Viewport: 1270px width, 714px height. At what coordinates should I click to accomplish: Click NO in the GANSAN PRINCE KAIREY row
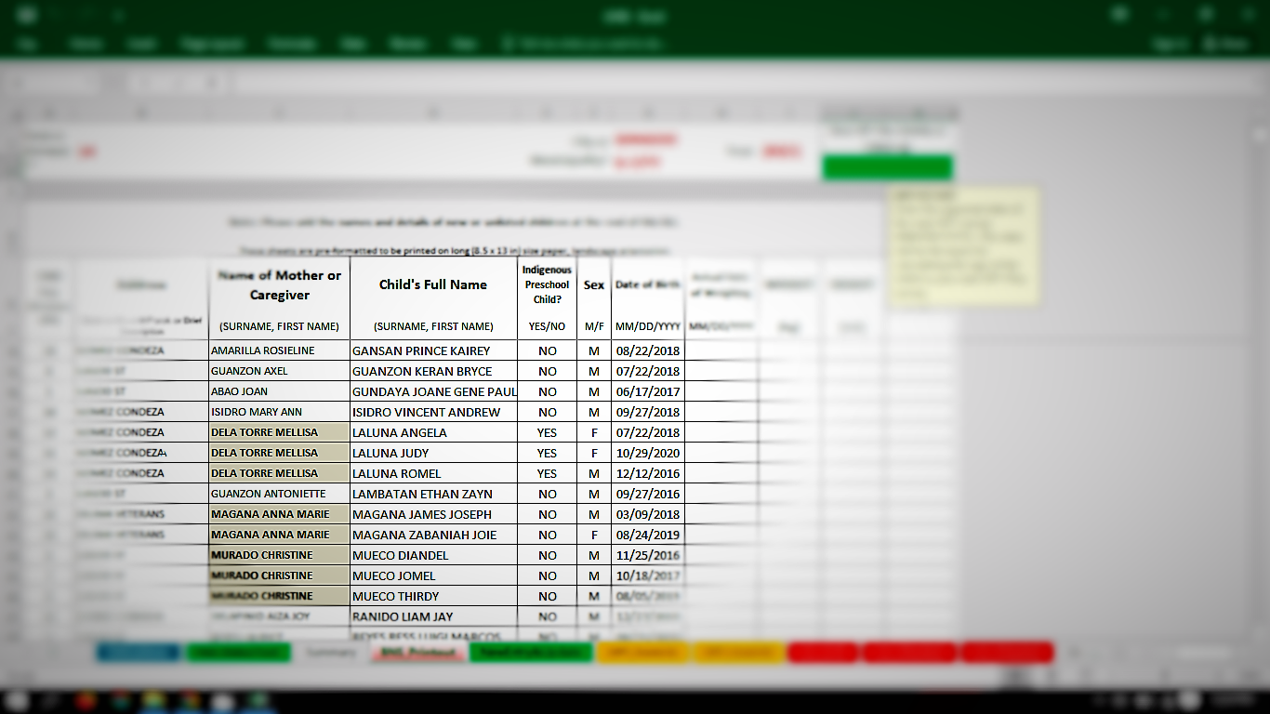click(547, 350)
